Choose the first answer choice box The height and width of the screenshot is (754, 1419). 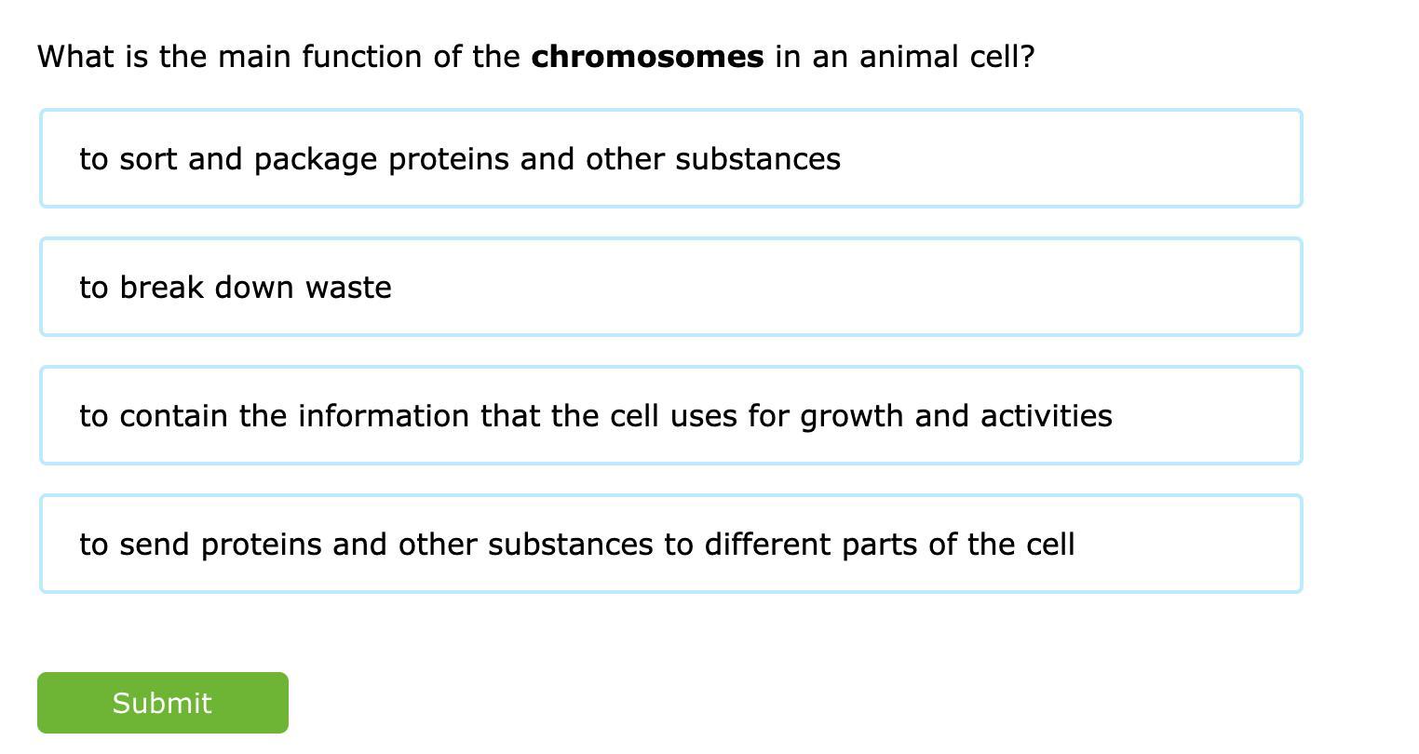(670, 159)
